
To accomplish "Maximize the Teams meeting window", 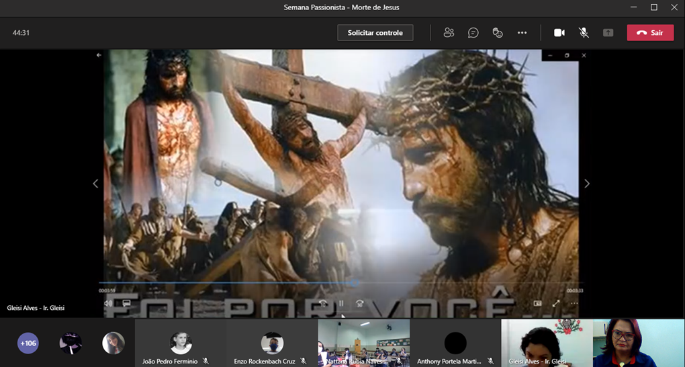I will [654, 7].
